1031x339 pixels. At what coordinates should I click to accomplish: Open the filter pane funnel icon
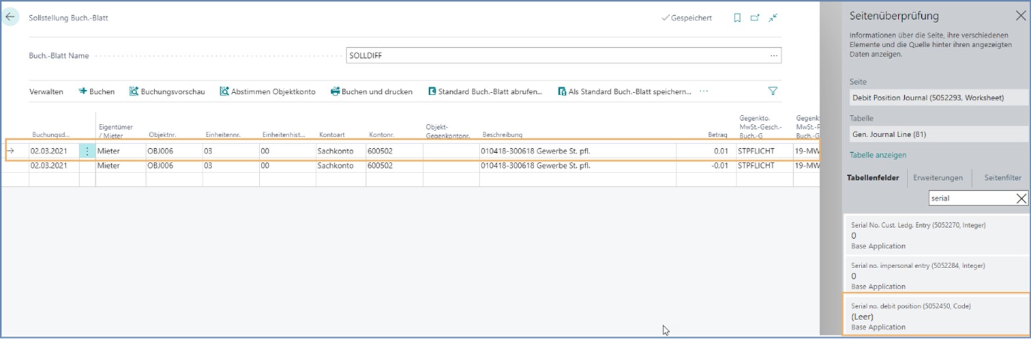pos(773,92)
